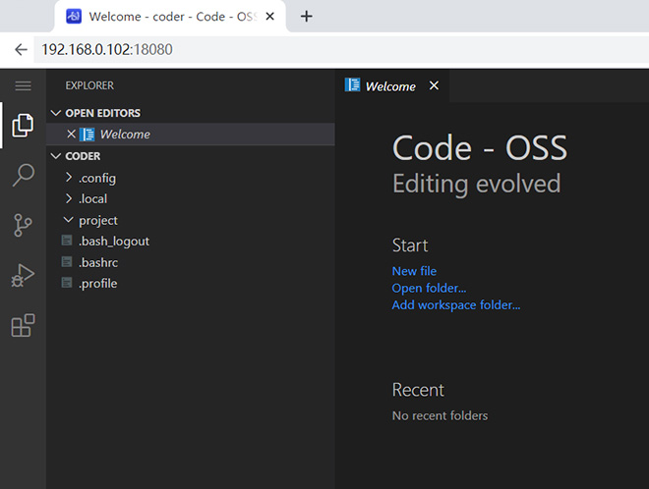Viewport: 649px width, 489px height.
Task: Click the 'New file' link
Action: 414,271
